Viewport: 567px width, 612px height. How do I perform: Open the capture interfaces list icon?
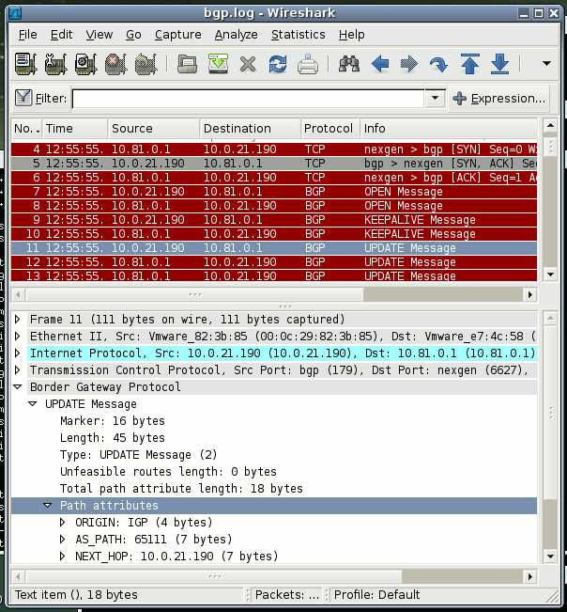(26, 64)
